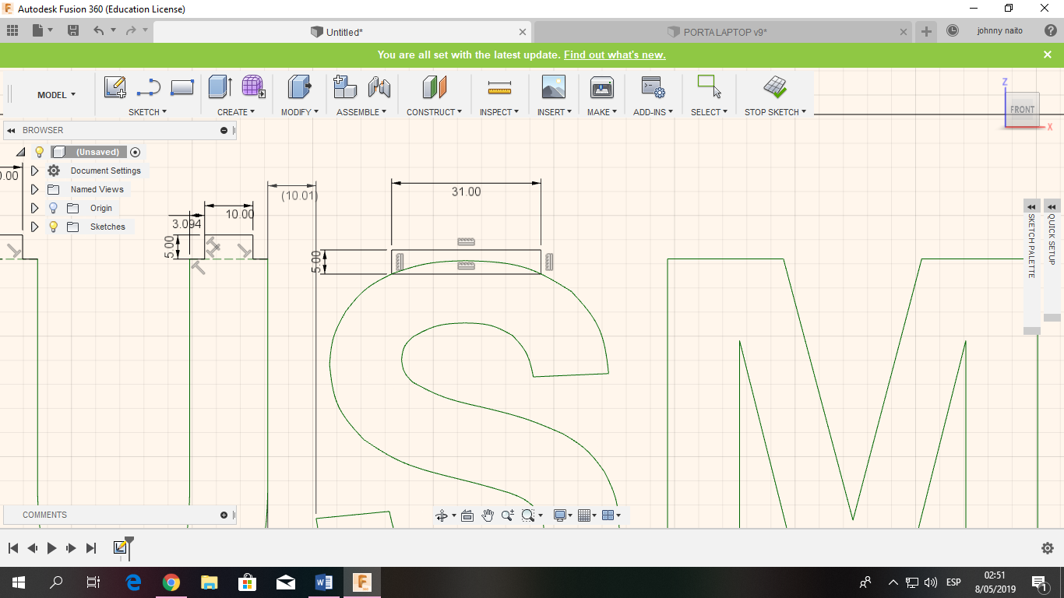The image size is (1064, 598).
Task: Click the Joint assemble icon
Action: [x=379, y=86]
